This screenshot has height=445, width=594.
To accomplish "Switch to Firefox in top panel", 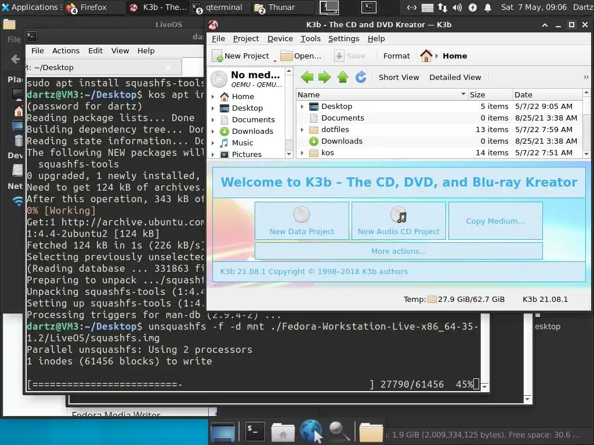I will [95, 7].
